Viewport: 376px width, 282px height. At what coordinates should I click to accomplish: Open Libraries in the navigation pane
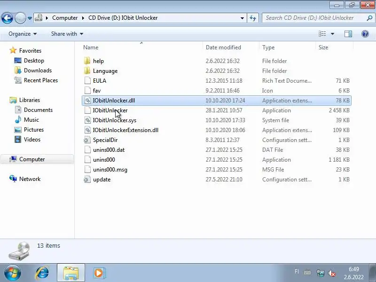[25, 100]
